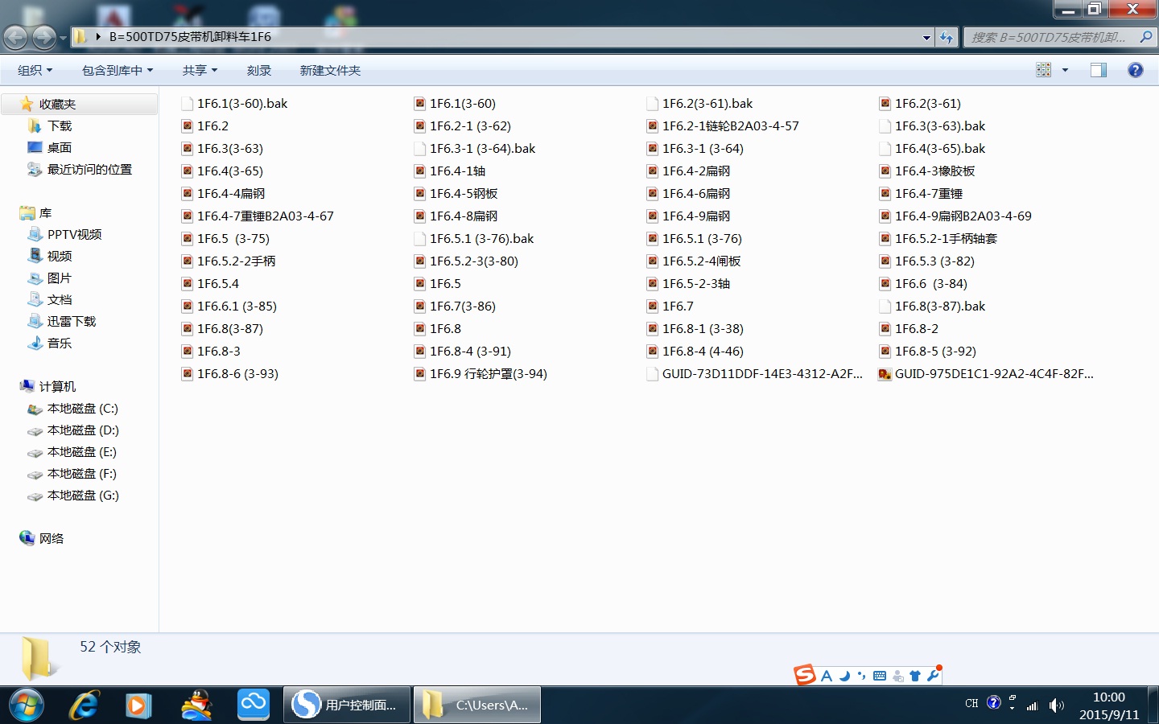Open 本地磁盘 (C:) drive
The height and width of the screenshot is (724, 1159).
[x=82, y=408]
